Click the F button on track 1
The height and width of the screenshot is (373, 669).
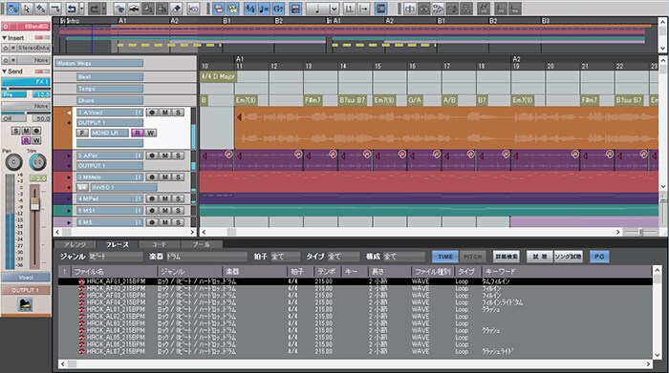pyautogui.click(x=82, y=133)
